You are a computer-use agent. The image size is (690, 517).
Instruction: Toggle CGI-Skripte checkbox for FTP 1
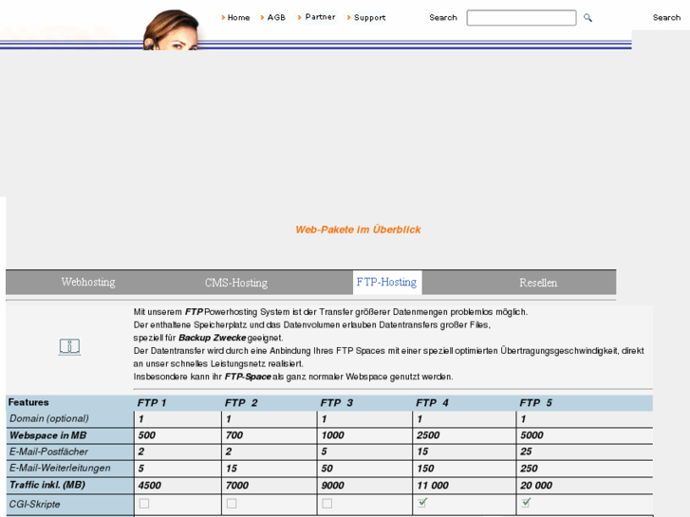point(144,504)
